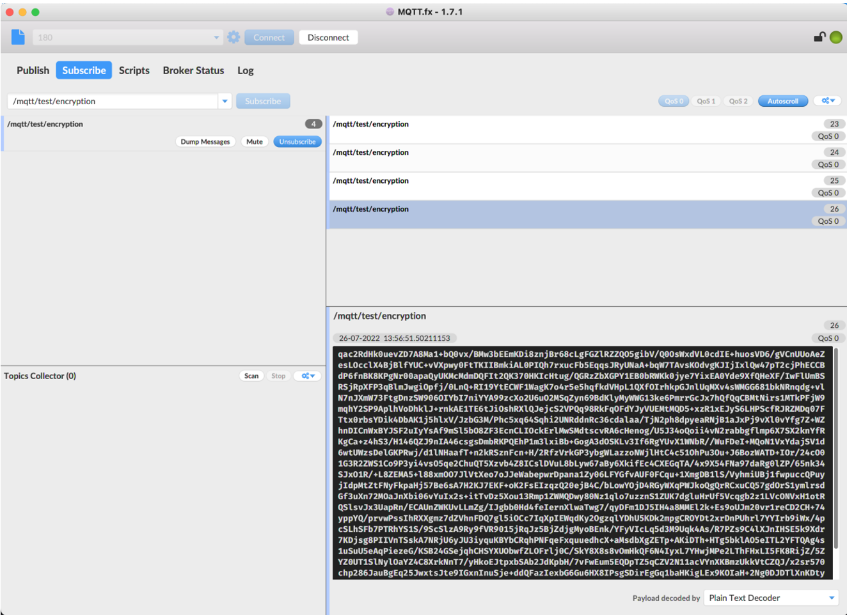
Task: Click the Disconnect button
Action: coord(328,38)
